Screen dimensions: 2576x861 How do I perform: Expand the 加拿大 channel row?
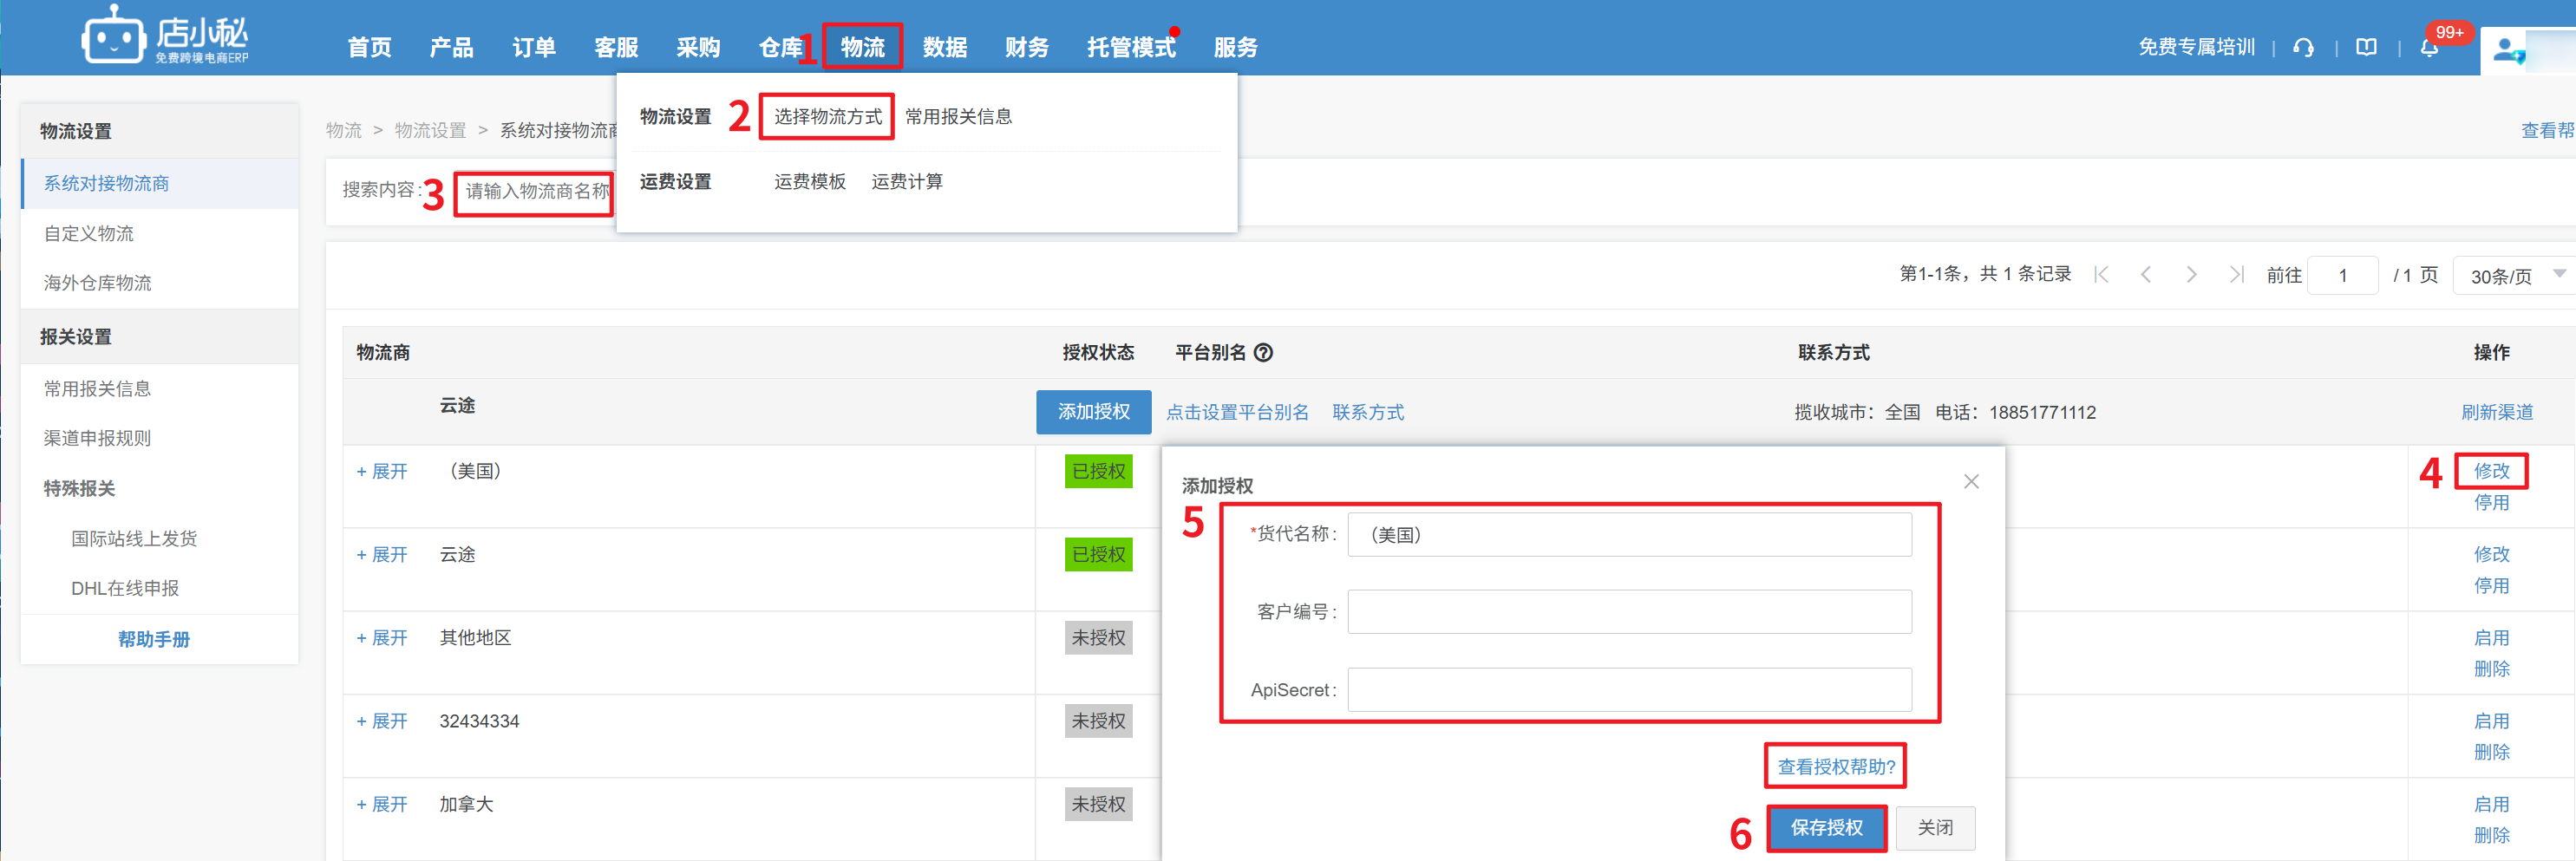(x=382, y=804)
